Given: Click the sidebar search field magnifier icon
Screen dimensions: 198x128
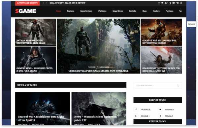Looking at the screenshot, I should [x=178, y=86].
